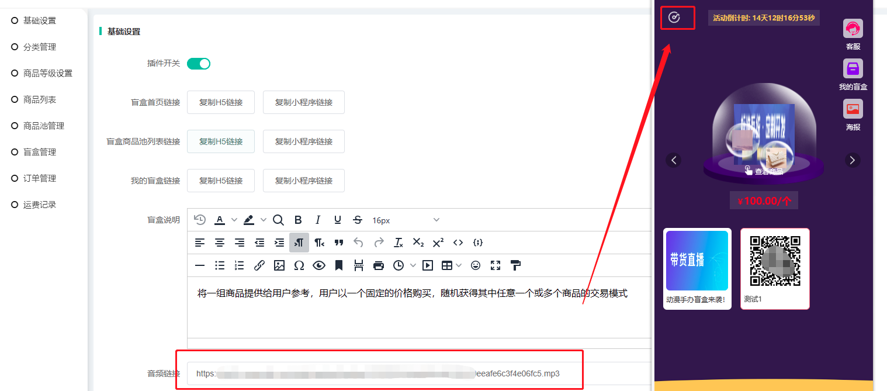Image resolution: width=887 pixels, height=391 pixels.
Task: Click 复制H5链接 for 盲盒首页链接
Action: point(221,102)
